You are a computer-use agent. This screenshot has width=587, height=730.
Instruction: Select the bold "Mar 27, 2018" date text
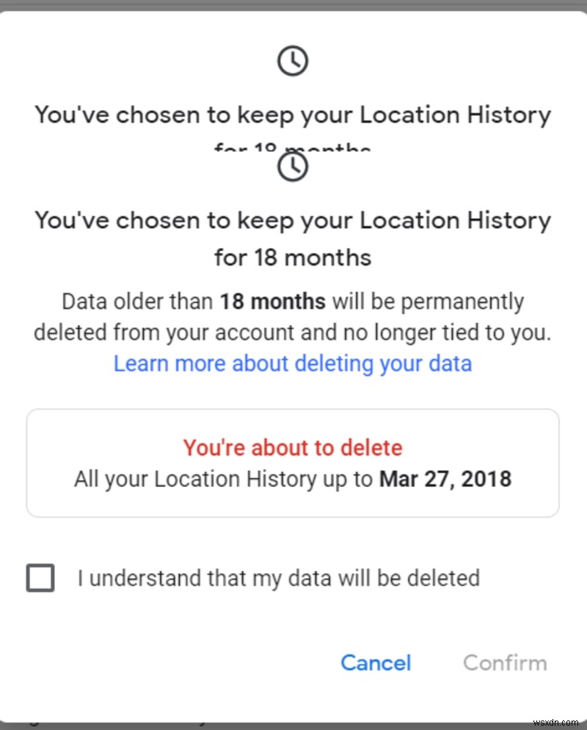pos(445,478)
